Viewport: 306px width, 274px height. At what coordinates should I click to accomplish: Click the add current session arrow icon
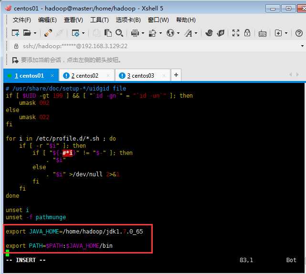(15, 60)
